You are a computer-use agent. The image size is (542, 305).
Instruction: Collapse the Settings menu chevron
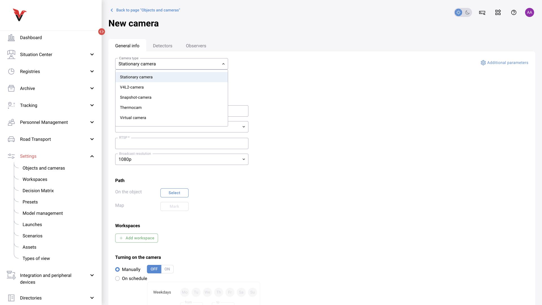[x=92, y=156]
